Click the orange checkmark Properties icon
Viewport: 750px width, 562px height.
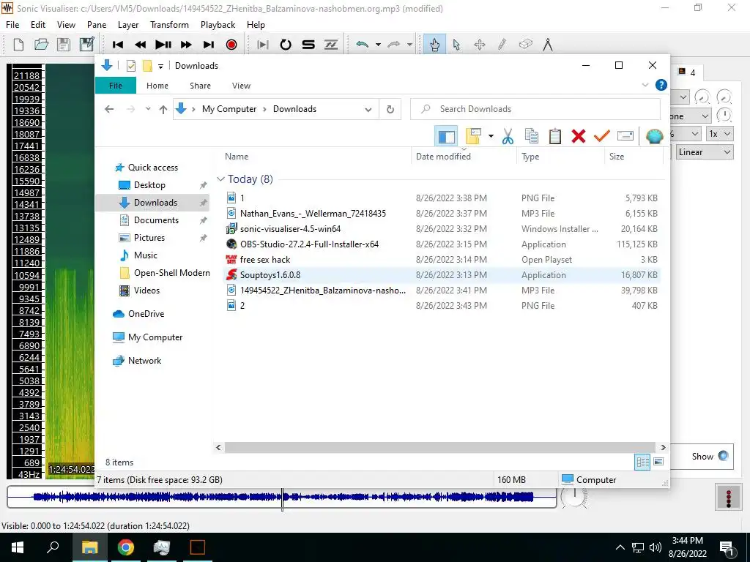(x=602, y=137)
